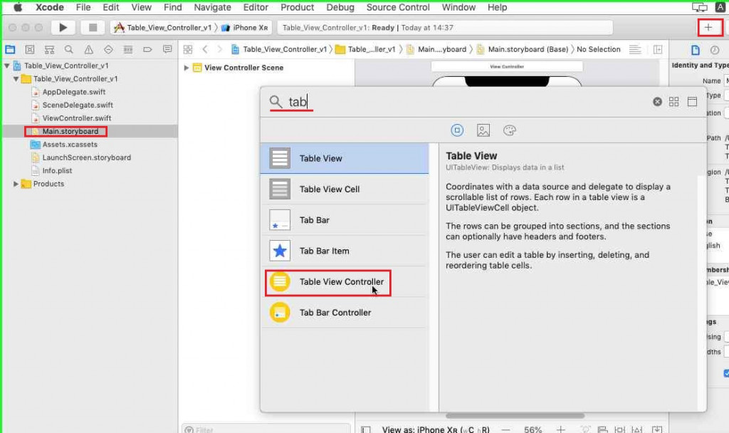The width and height of the screenshot is (729, 433).
Task: Open the Editor menu
Action: 256,7
